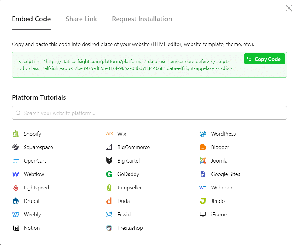Click the Lightspeed flame icon

[x=16, y=188]
